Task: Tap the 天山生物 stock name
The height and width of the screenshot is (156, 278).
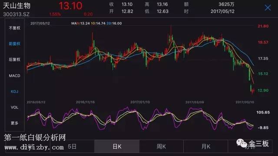Action: [17, 6]
